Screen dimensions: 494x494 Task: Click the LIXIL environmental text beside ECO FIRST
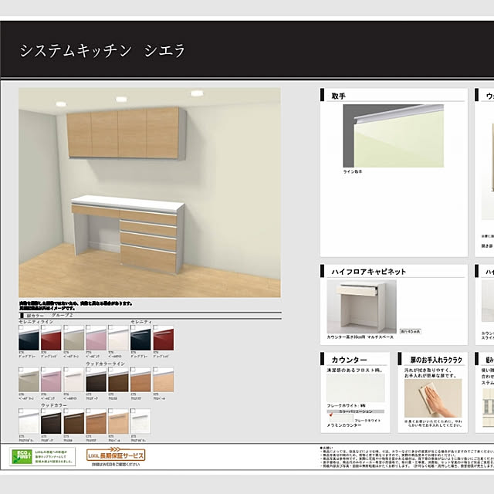point(55,456)
